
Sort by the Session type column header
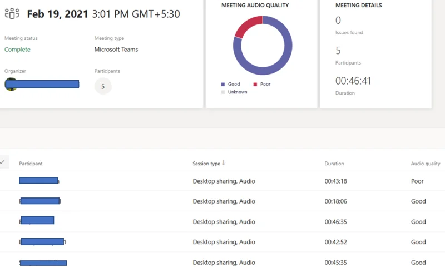pyautogui.click(x=206, y=164)
